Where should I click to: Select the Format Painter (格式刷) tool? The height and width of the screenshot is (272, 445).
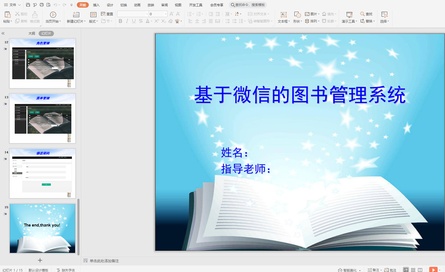35,17
